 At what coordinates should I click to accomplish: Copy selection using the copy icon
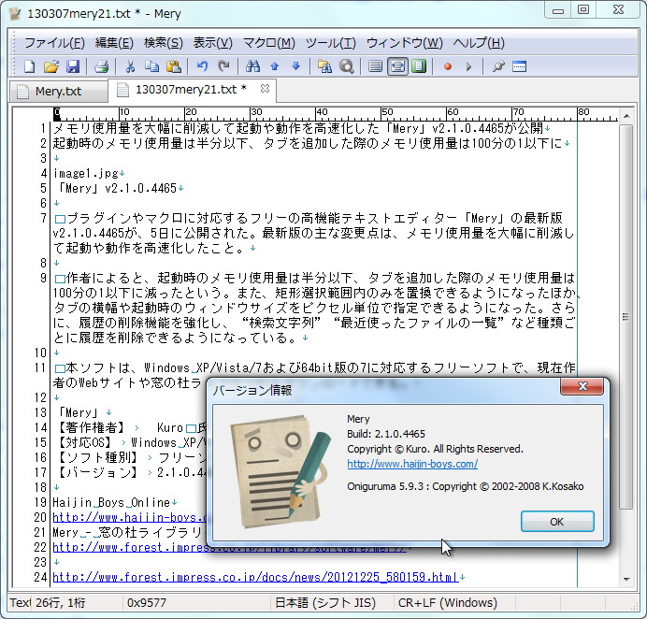click(x=151, y=66)
